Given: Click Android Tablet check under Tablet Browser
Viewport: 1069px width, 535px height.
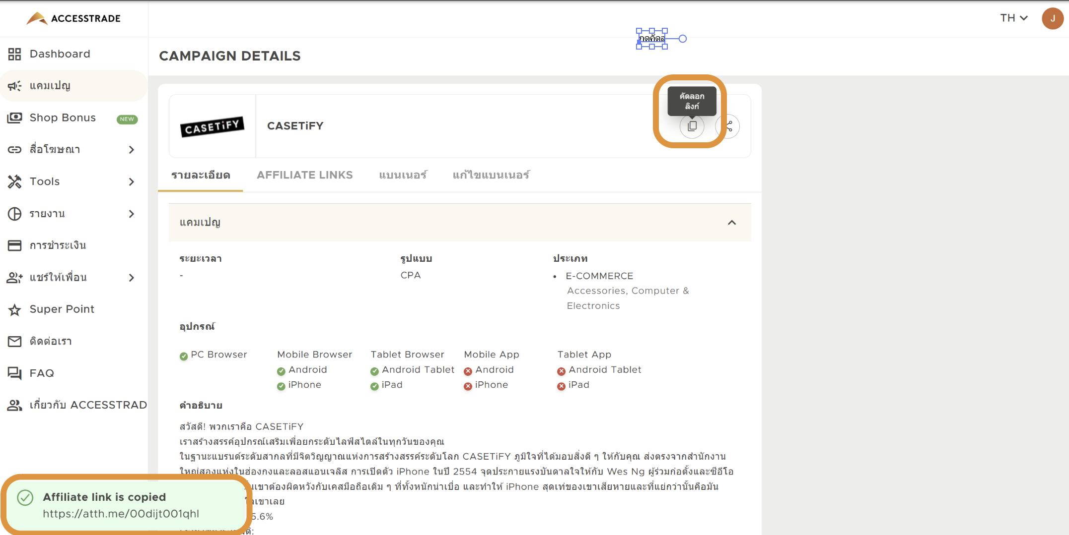Looking at the screenshot, I should tap(374, 371).
